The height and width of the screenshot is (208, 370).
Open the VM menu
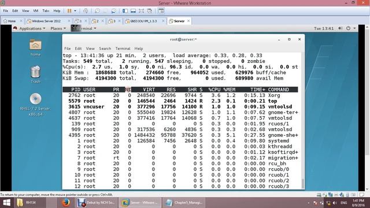click(x=36, y=11)
